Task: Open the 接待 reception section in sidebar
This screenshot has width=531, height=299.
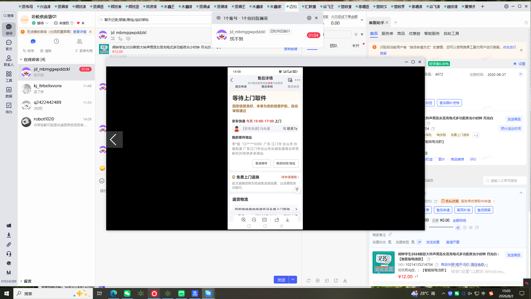Action: 9,29
